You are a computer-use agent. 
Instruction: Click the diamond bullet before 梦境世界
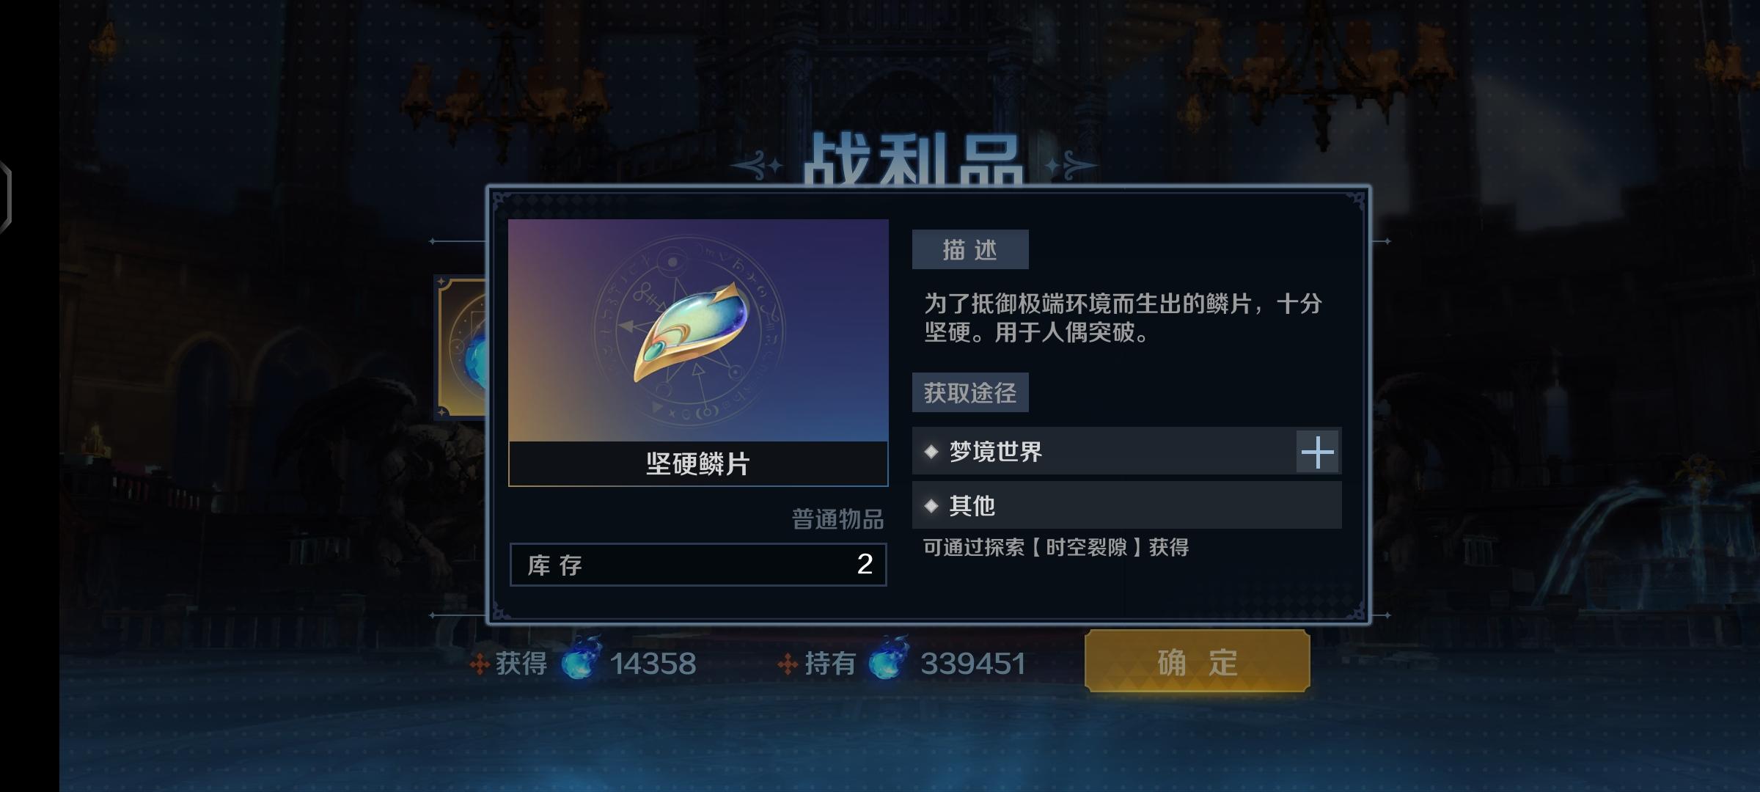(x=931, y=452)
